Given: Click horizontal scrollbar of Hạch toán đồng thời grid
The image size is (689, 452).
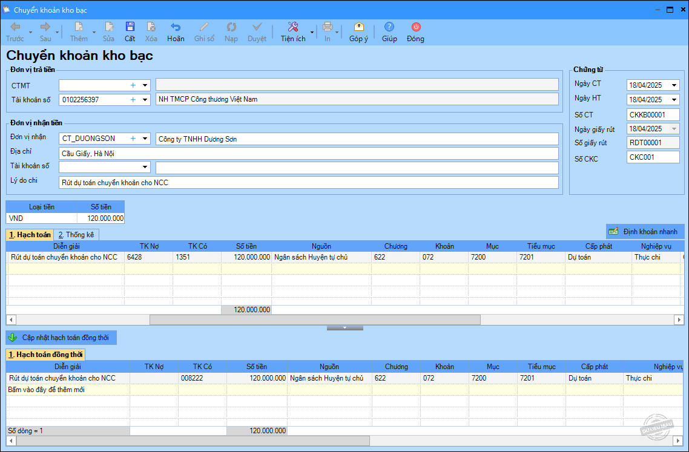Looking at the screenshot, I should tap(193, 440).
